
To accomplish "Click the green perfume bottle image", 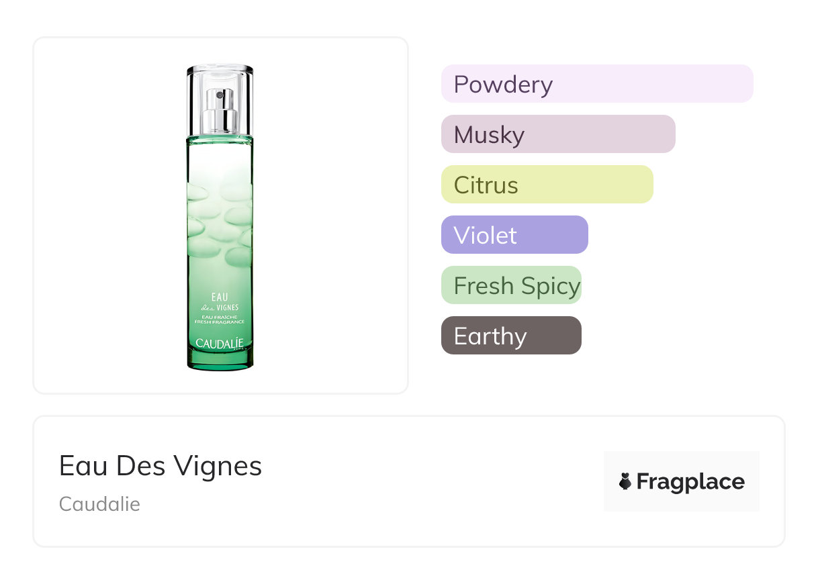I will (220, 255).
